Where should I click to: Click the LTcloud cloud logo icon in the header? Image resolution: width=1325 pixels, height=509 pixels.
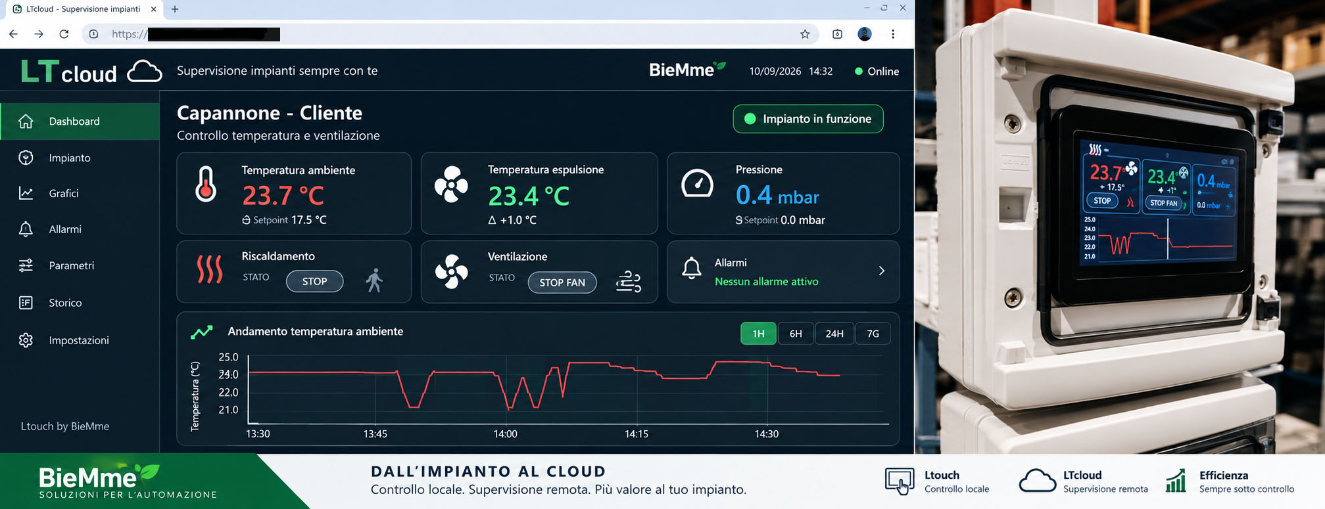point(145,72)
